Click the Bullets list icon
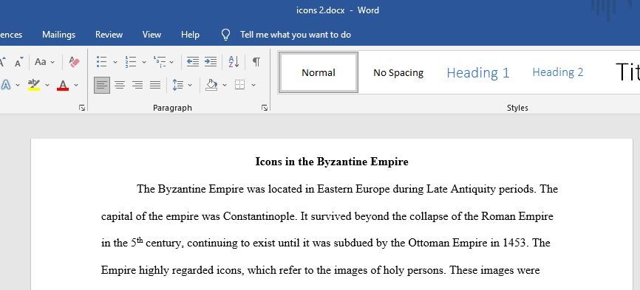 point(101,62)
